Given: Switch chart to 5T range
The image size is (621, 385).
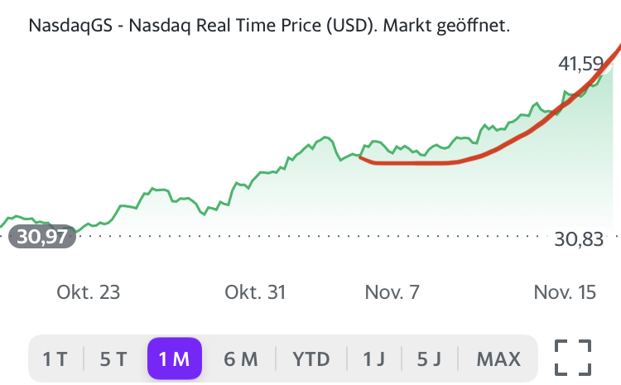Looking at the screenshot, I should (x=113, y=359).
